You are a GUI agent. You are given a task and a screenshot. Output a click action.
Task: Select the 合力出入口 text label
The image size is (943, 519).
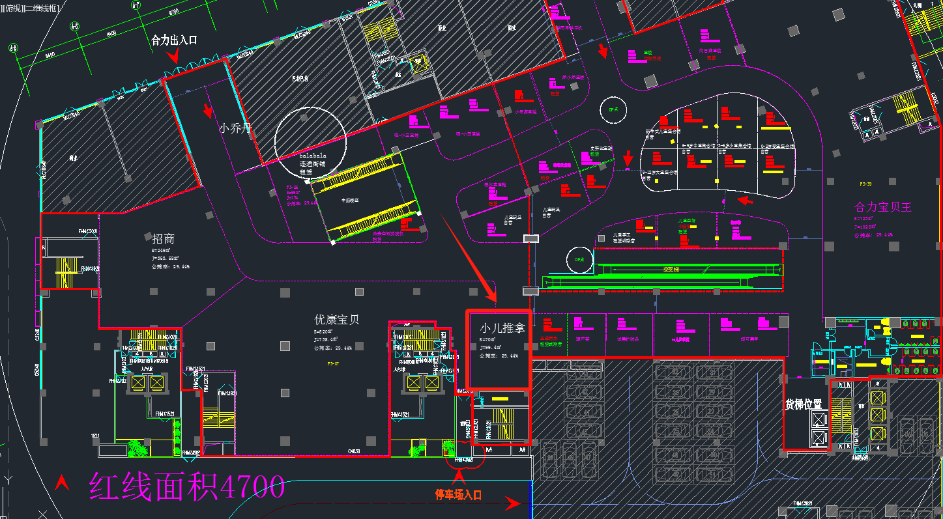click(x=174, y=40)
